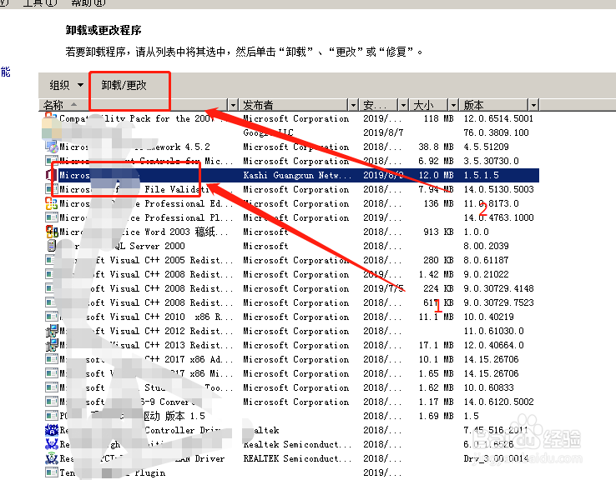Click the REALTEK Semiconduct... publisher of LAN Driver row
This screenshot has width=616, height=480.
tap(297, 458)
